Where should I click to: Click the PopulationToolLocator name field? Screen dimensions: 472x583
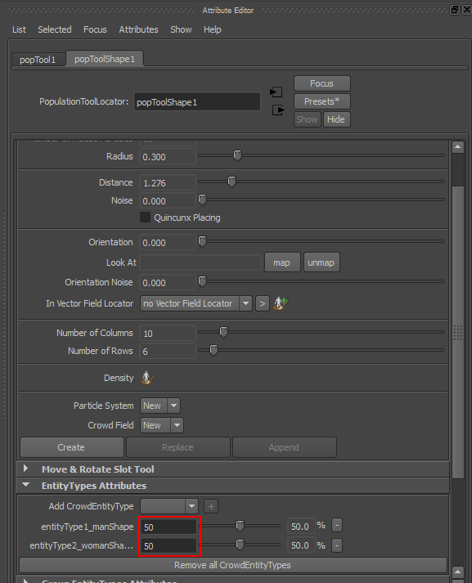click(x=197, y=102)
